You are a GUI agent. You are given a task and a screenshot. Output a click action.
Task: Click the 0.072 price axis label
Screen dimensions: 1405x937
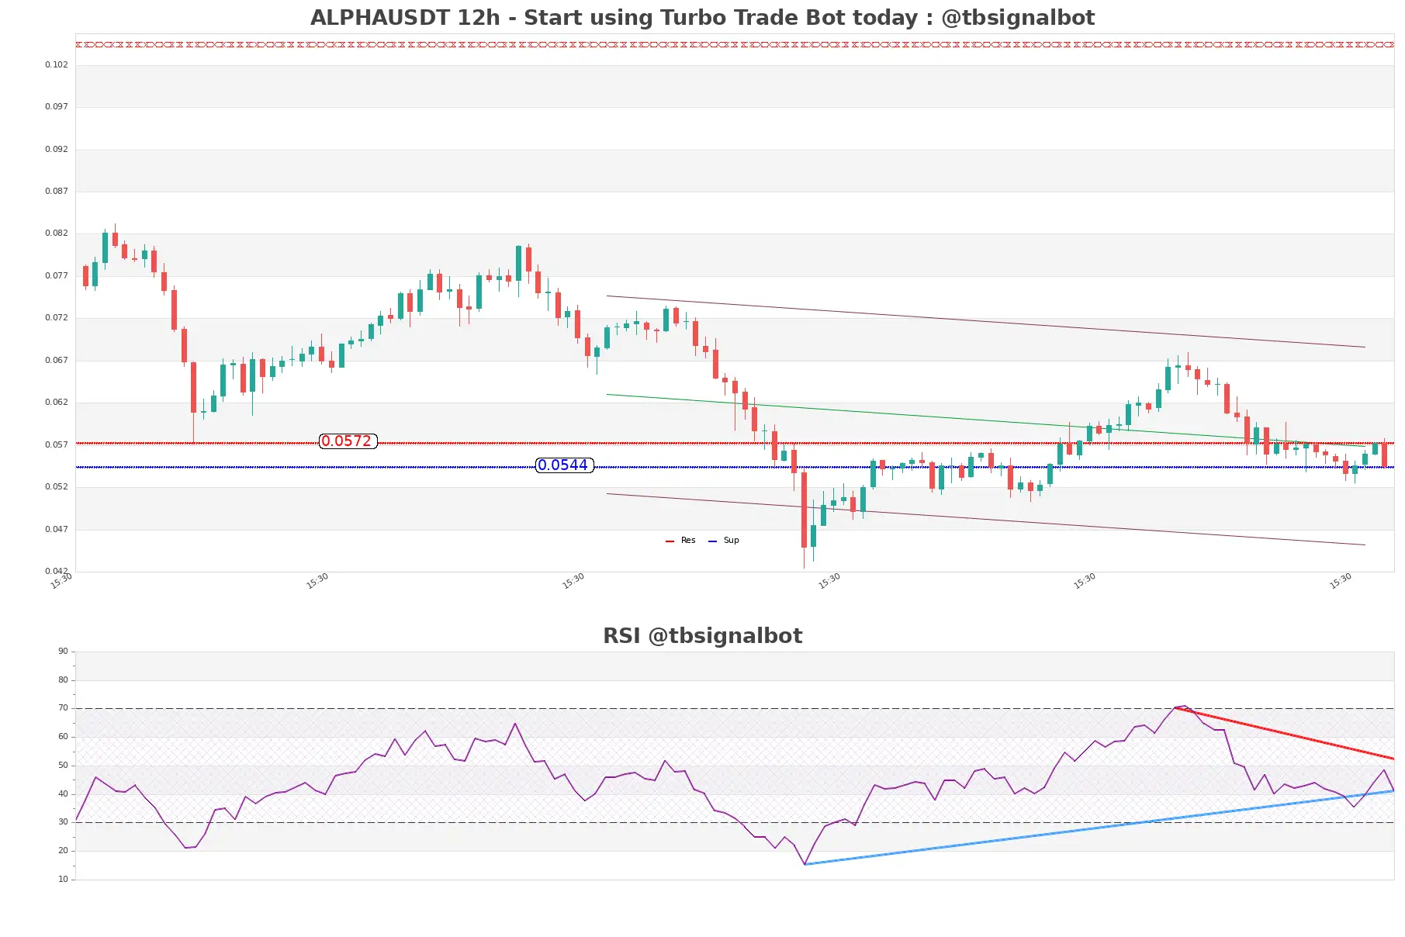click(x=56, y=318)
